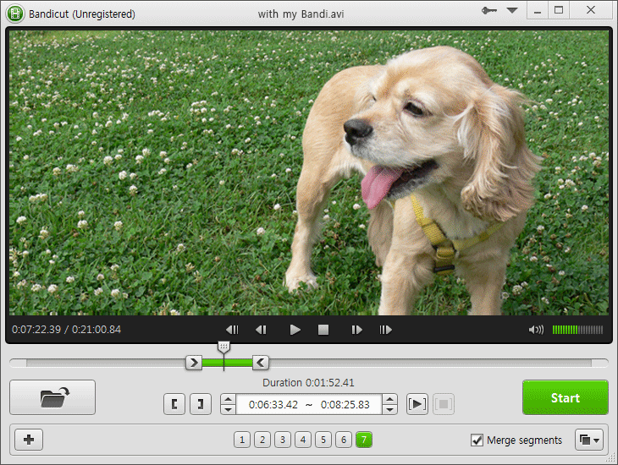Viewport: 618px width, 465px height.
Task: Set the segment end point bracket
Action: coord(200,404)
